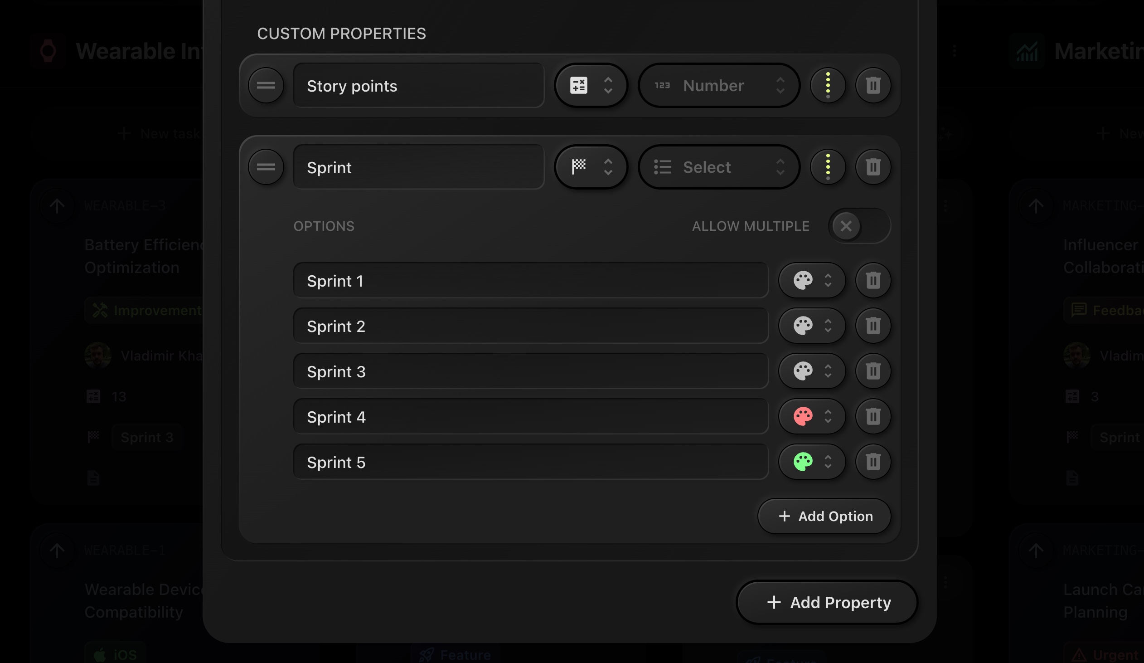The width and height of the screenshot is (1144, 663).
Task: Click the Sprint row drag handle
Action: coord(266,167)
